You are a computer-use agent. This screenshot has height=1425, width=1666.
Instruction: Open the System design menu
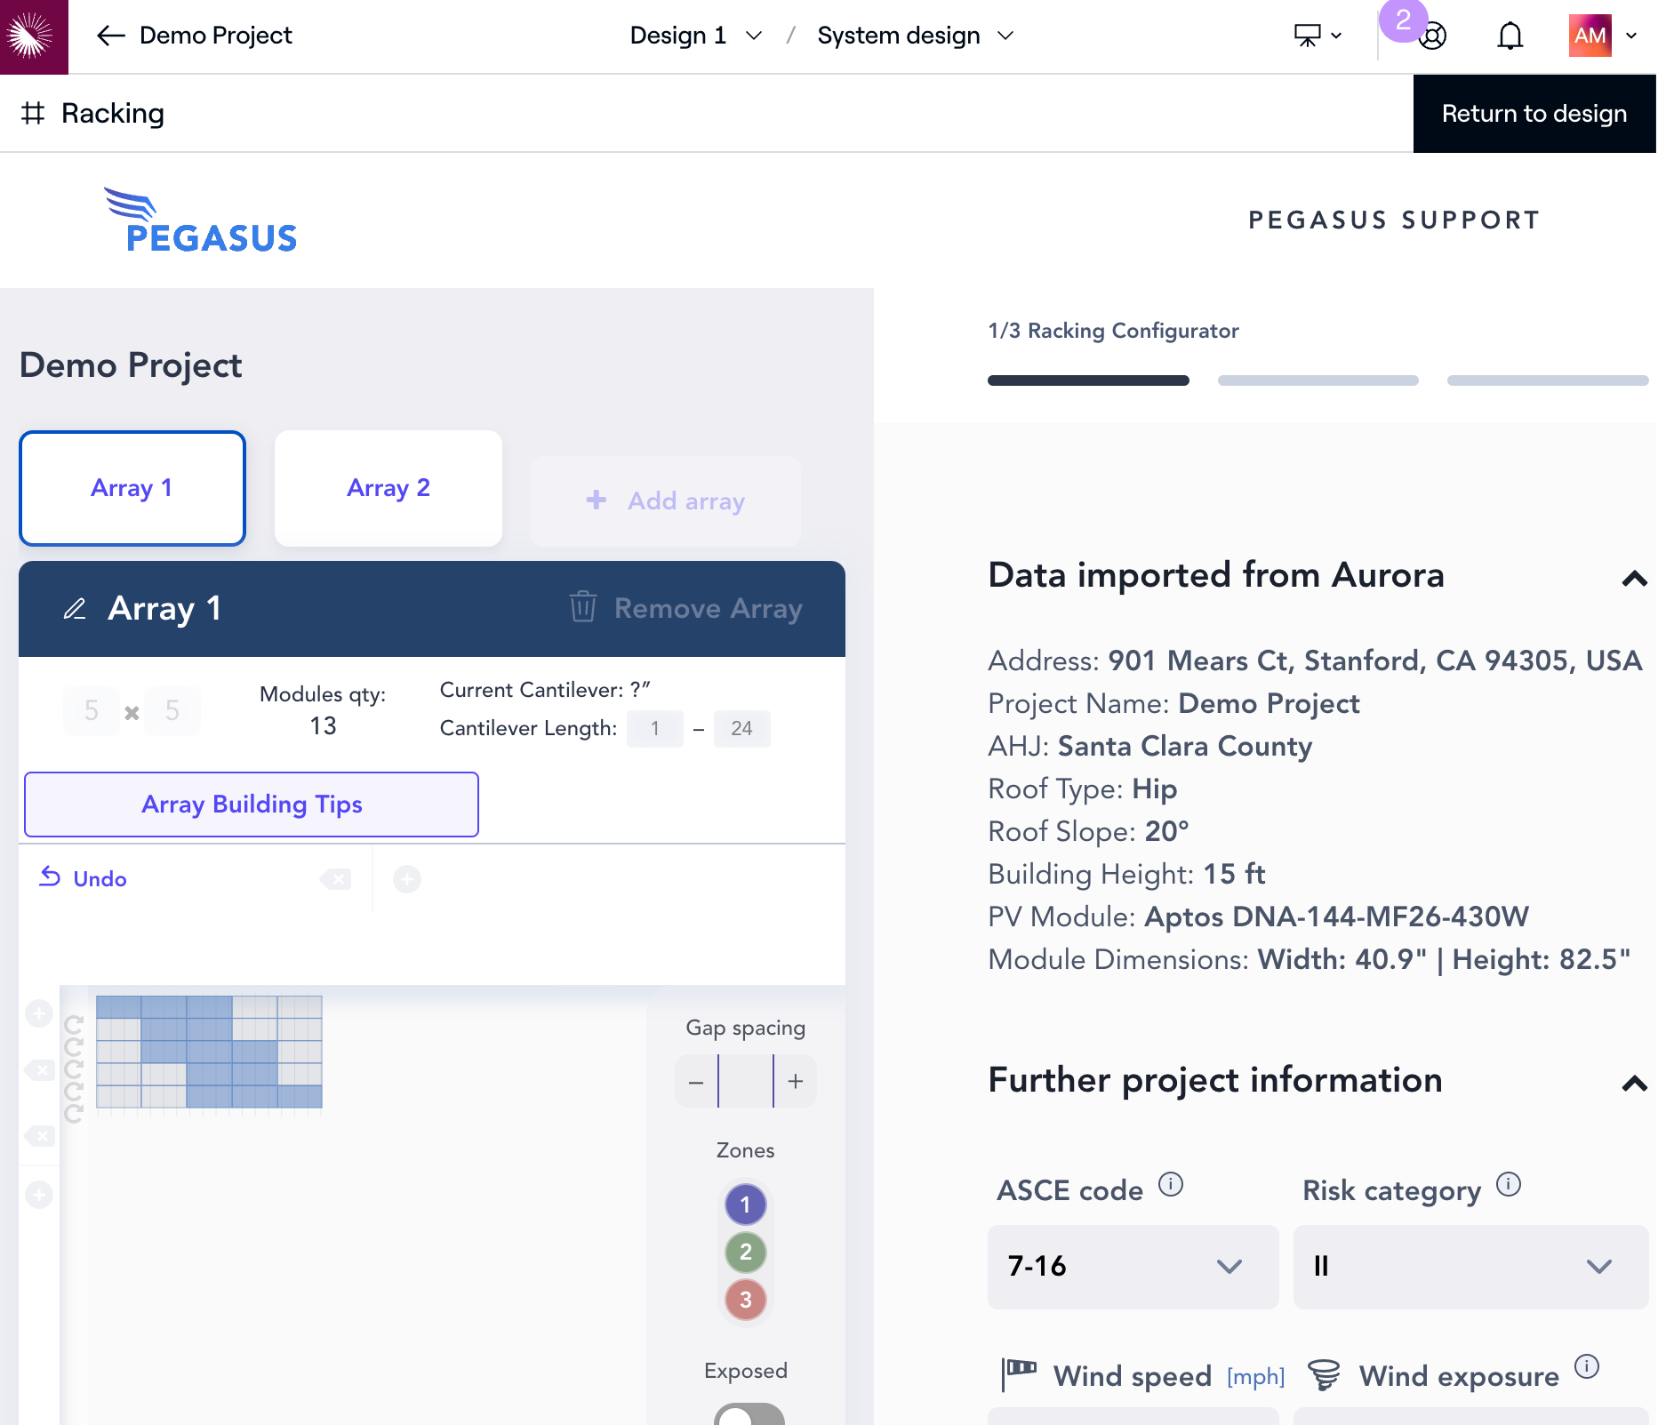(915, 36)
